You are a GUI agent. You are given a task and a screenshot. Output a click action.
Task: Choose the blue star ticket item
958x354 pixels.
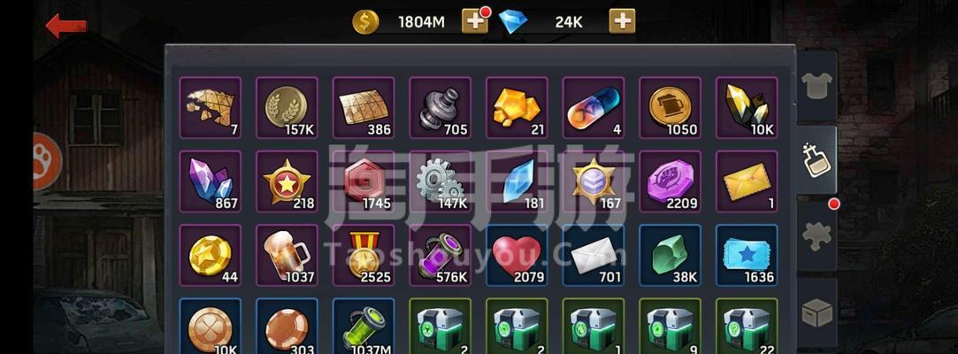coord(747,256)
